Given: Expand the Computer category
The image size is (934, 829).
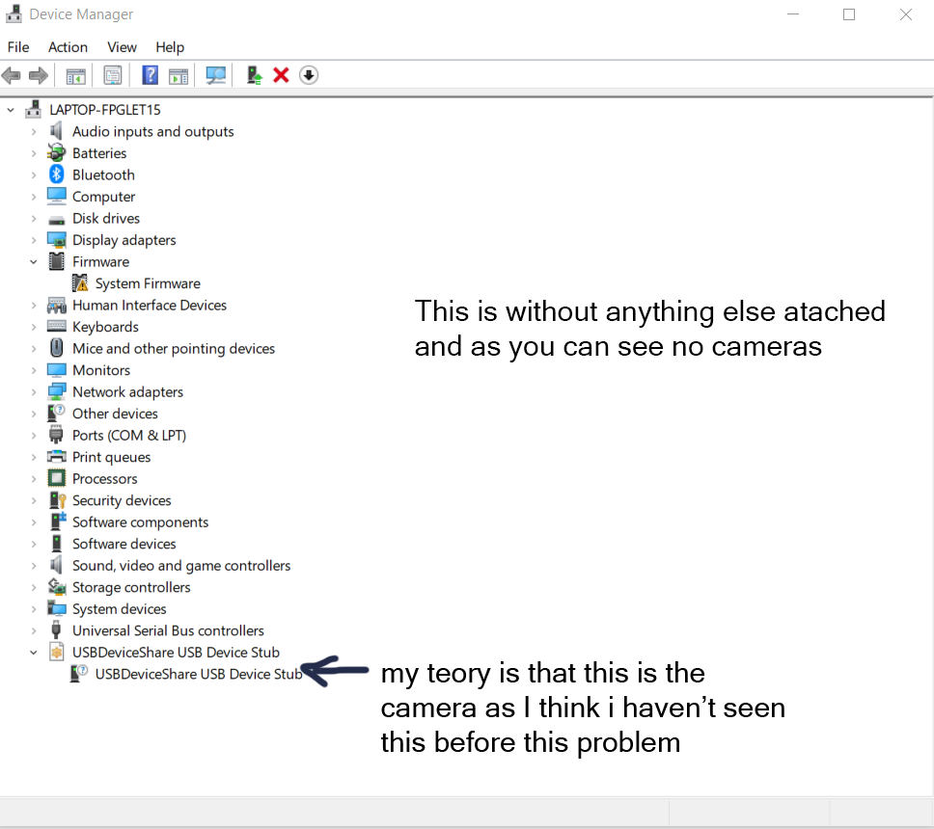Looking at the screenshot, I should pos(34,197).
